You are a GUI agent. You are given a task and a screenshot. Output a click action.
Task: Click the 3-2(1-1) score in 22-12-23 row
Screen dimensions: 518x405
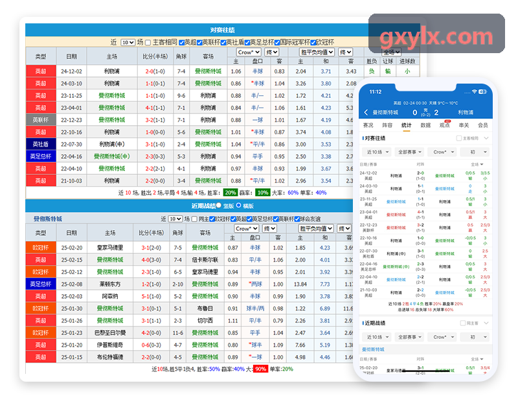[155, 120]
